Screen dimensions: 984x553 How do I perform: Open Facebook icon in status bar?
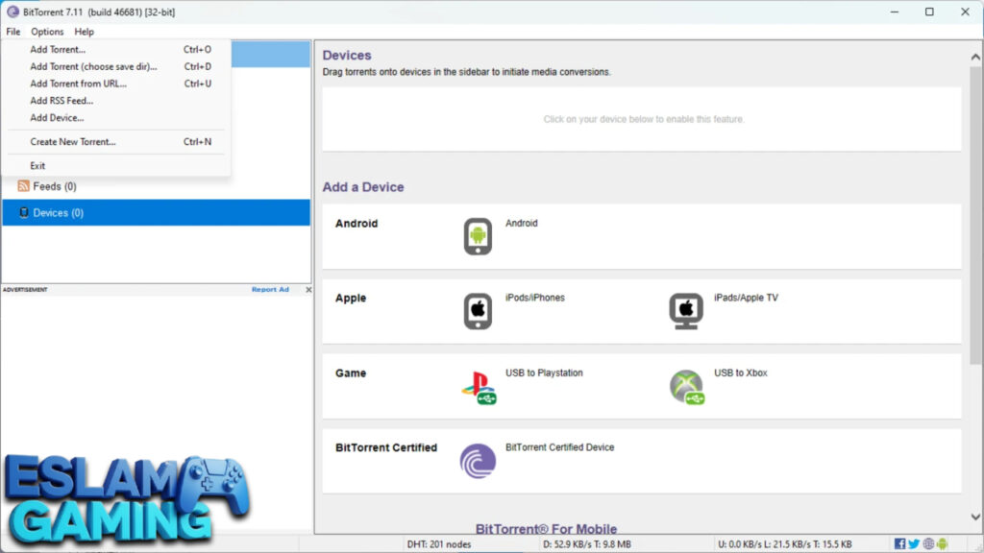[899, 543]
